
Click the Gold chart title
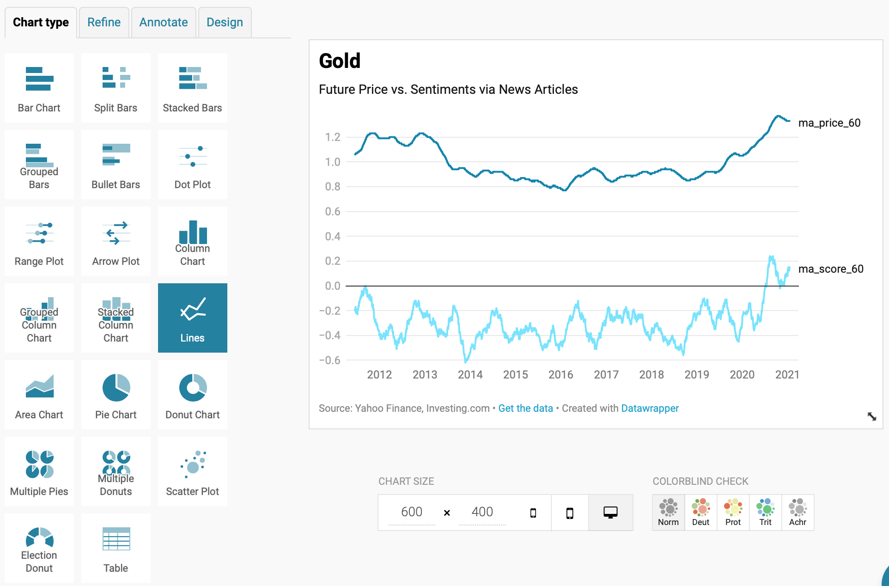340,61
